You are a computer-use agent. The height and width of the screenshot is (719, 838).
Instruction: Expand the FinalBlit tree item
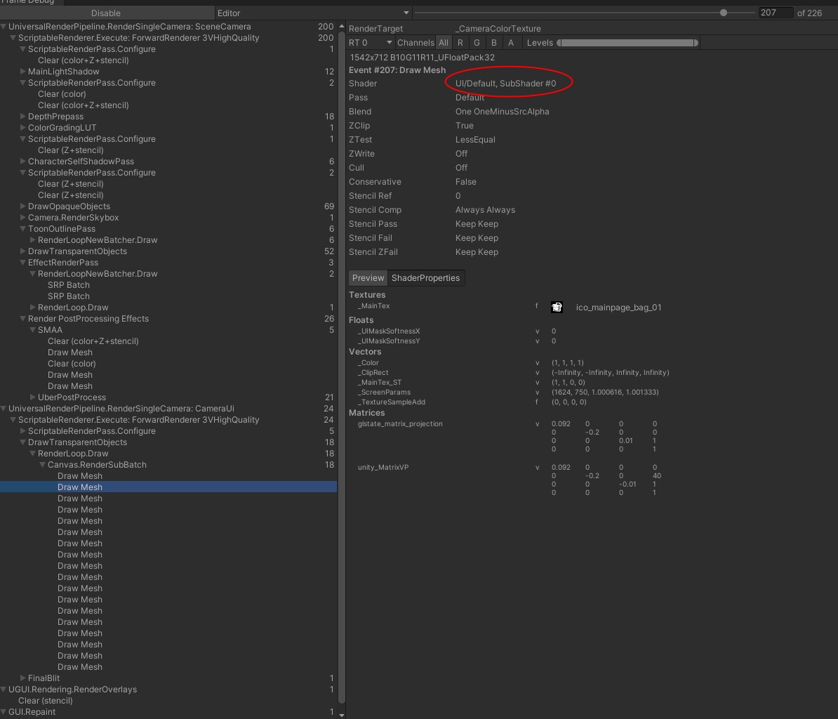pyautogui.click(x=23, y=678)
